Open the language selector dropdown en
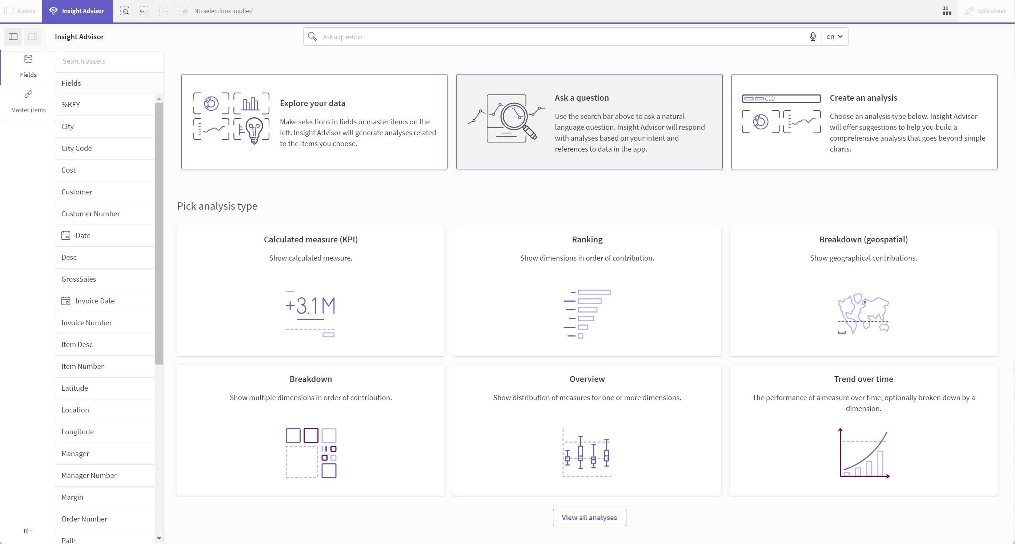 834,36
